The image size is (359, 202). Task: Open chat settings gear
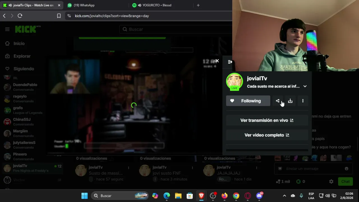click(331, 182)
